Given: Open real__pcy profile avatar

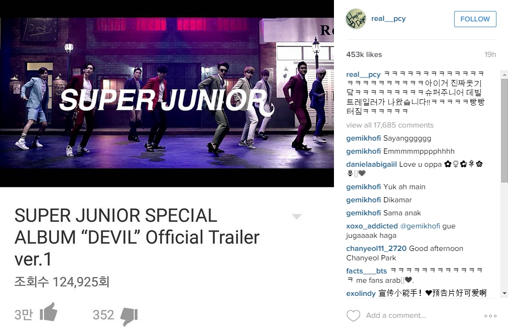Looking at the screenshot, I should tap(356, 19).
